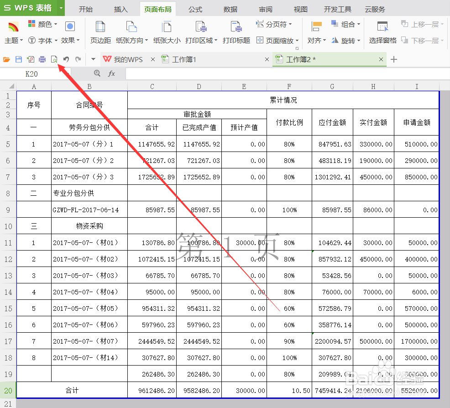Click the magnifier search icon near formula bar

[x=97, y=73]
